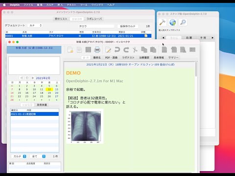Click the scissors cut icon

pos(135,50)
